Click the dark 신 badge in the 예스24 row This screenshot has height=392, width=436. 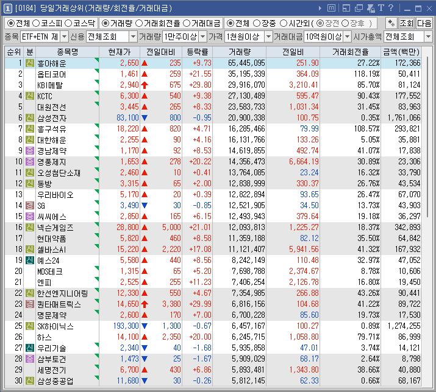30,261
